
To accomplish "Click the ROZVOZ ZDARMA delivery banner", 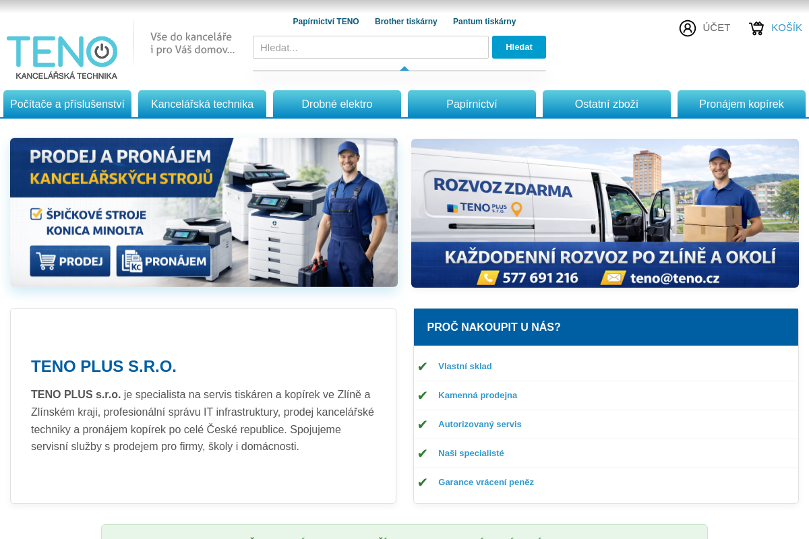I will tap(605, 213).
